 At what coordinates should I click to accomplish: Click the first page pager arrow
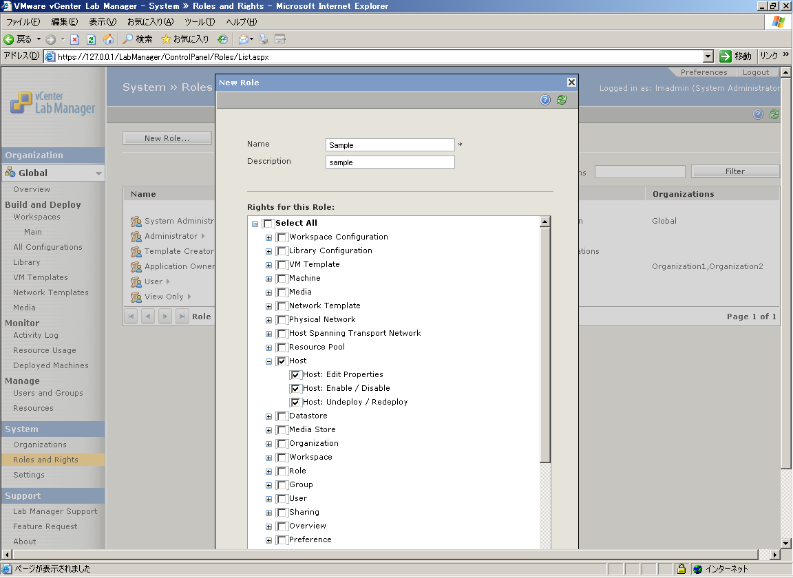(x=131, y=317)
